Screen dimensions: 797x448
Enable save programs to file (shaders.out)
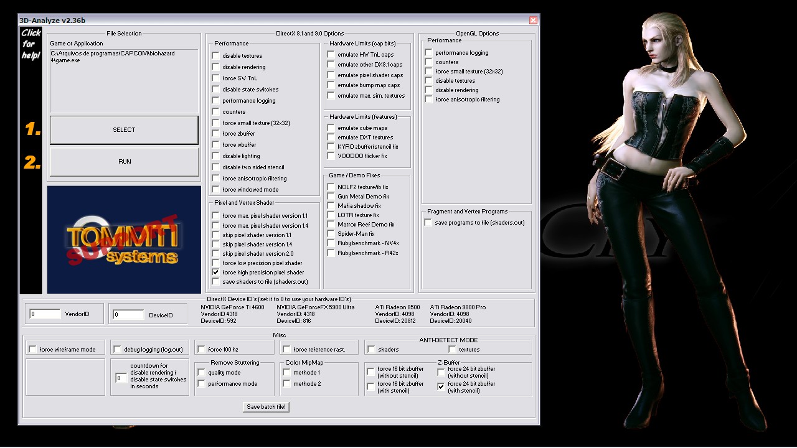coord(428,223)
